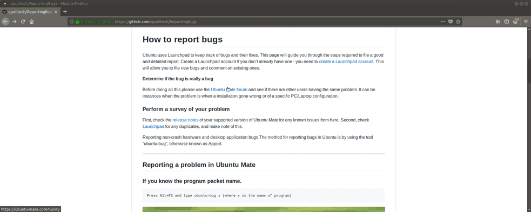Show site information icon in address bar

[x=72, y=22]
